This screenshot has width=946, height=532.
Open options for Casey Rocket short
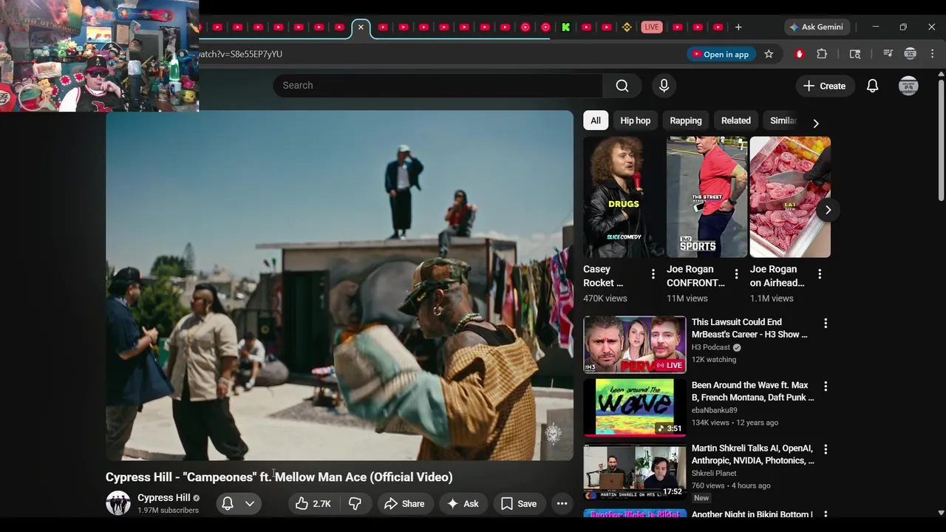click(x=653, y=274)
